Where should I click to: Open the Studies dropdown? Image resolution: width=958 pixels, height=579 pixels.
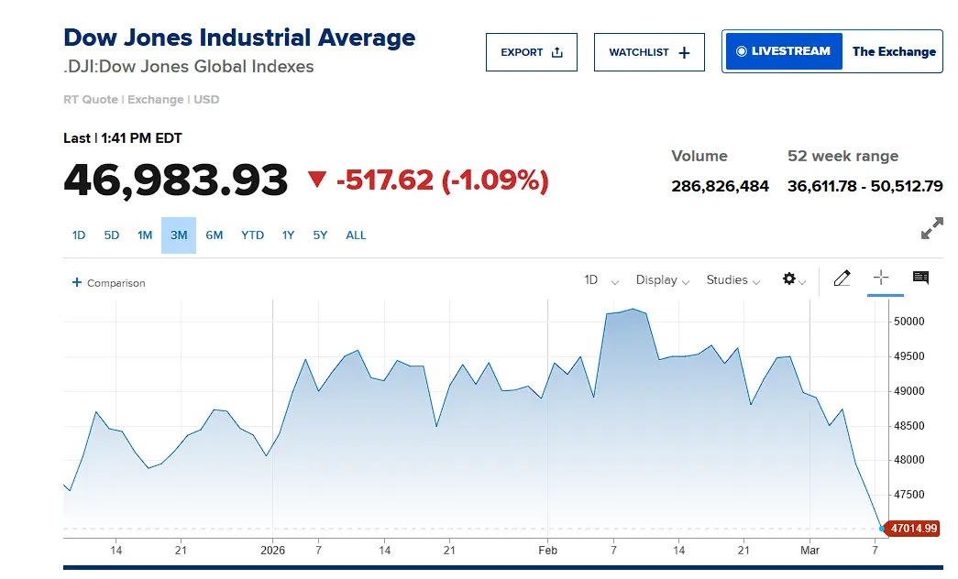tap(732, 280)
